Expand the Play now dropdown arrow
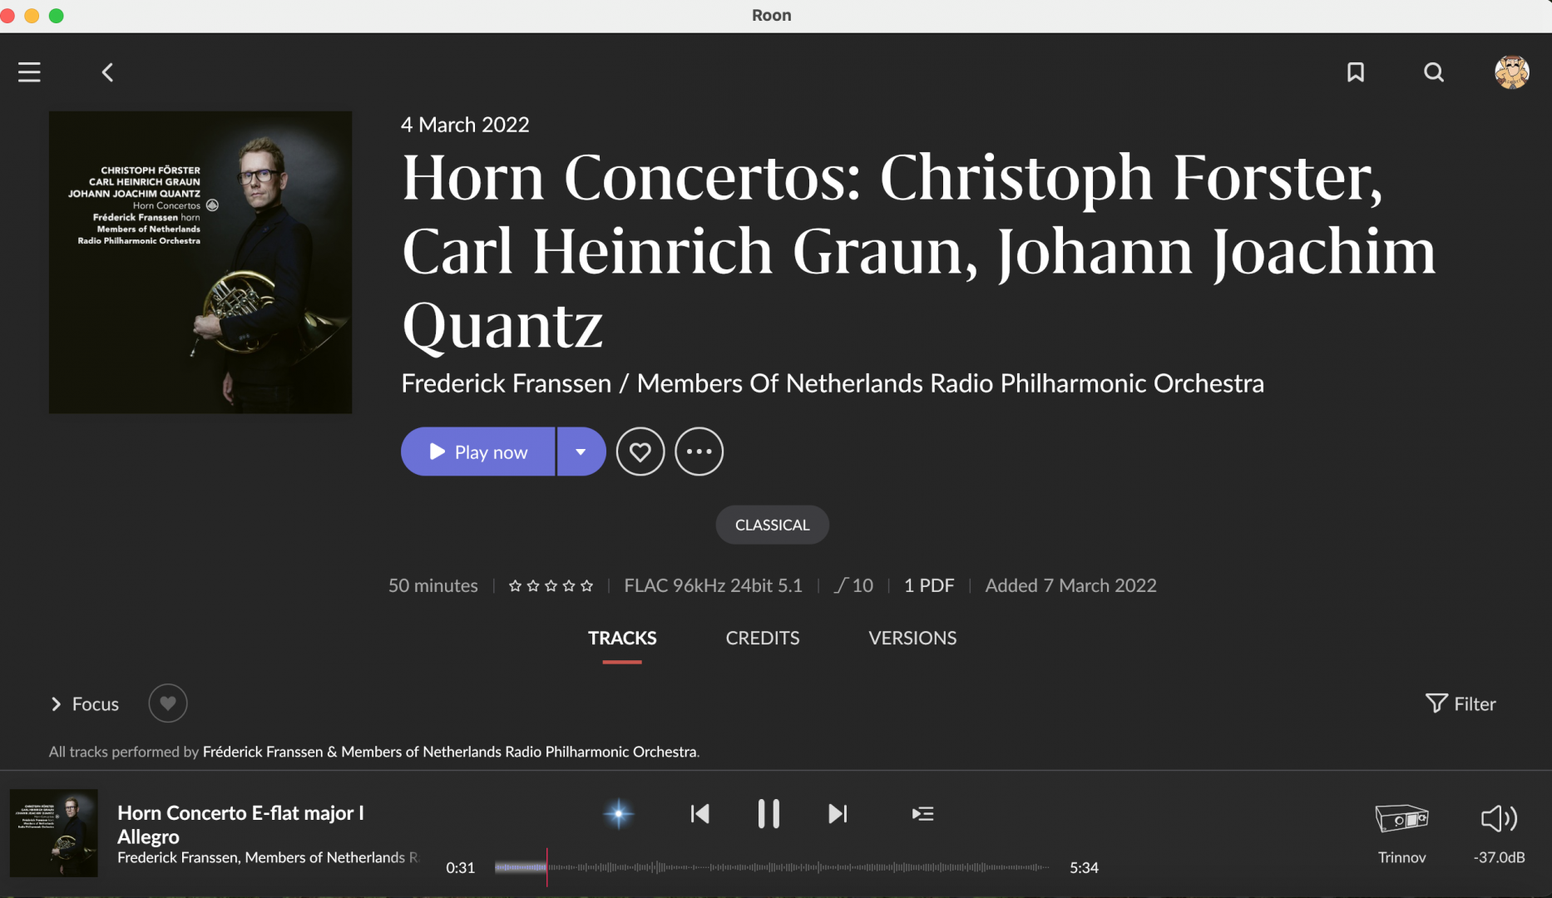 (581, 451)
